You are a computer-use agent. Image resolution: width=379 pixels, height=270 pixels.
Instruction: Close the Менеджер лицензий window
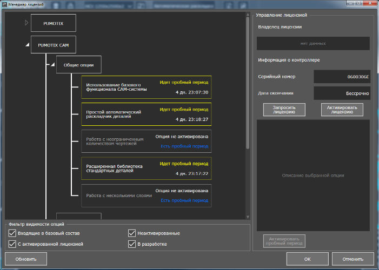tap(370, 3)
